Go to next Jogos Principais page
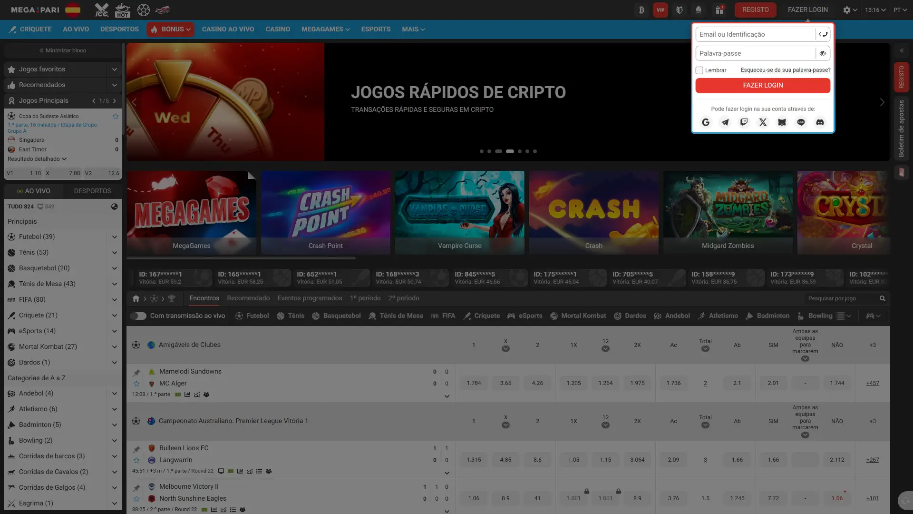Viewport: 913px width, 514px height. [115, 101]
